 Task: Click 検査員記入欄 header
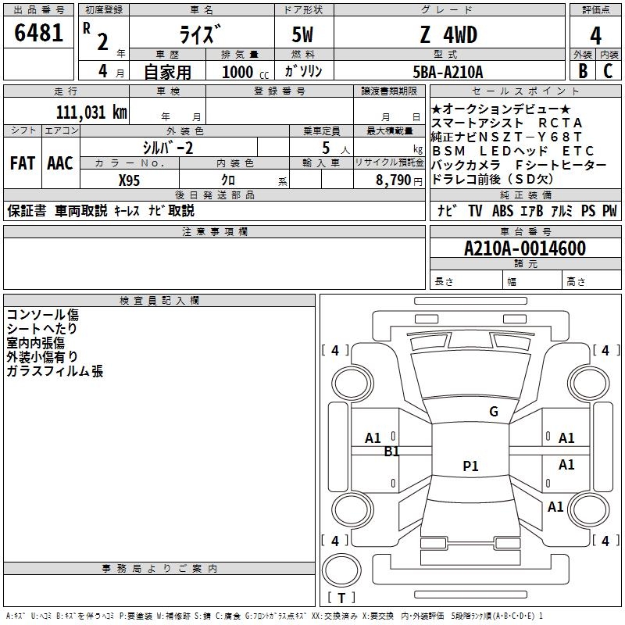(159, 301)
